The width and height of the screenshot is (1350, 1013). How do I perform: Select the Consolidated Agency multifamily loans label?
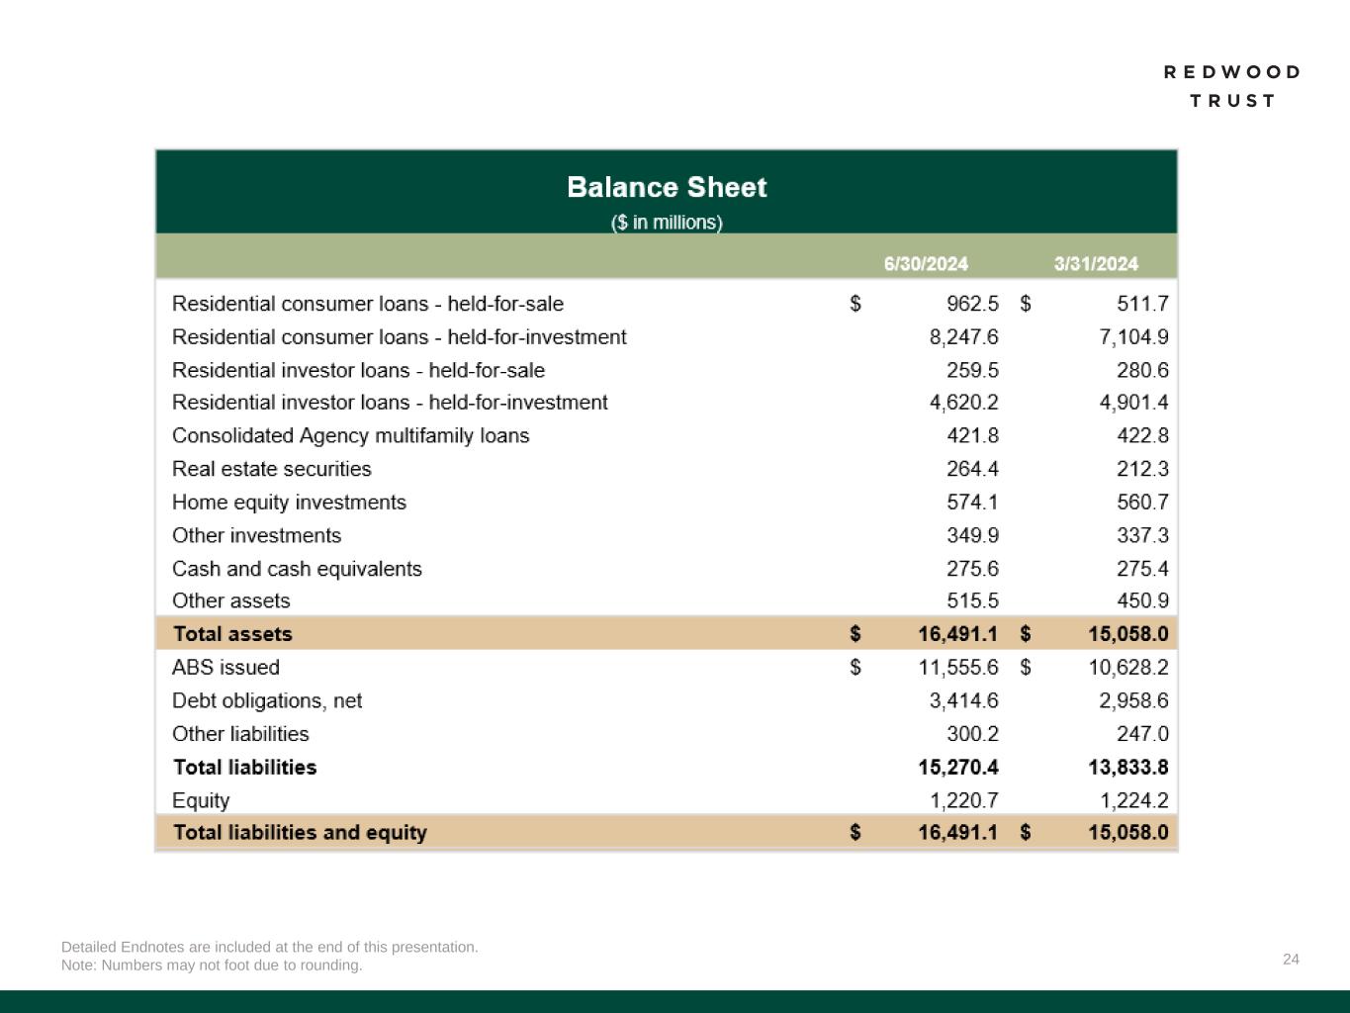pos(350,436)
